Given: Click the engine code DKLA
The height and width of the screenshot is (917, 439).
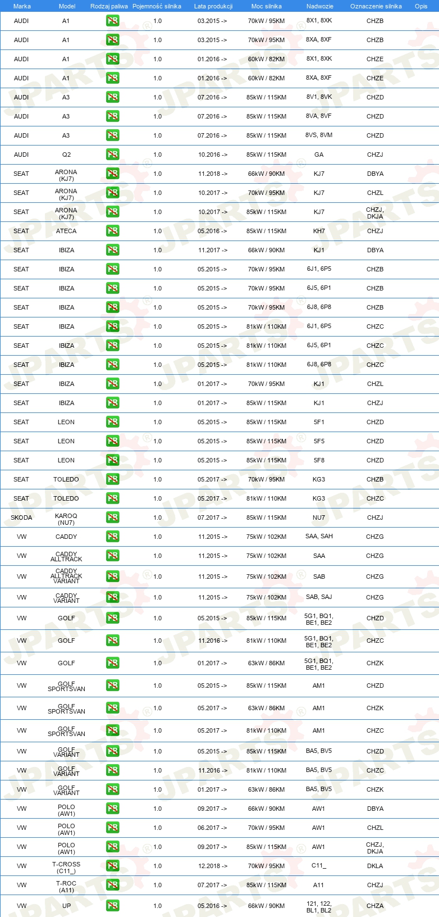Looking at the screenshot, I should tap(375, 866).
